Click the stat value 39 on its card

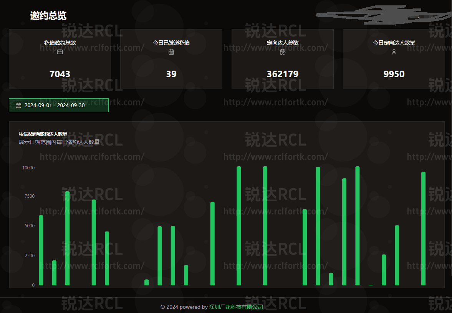[x=171, y=74]
